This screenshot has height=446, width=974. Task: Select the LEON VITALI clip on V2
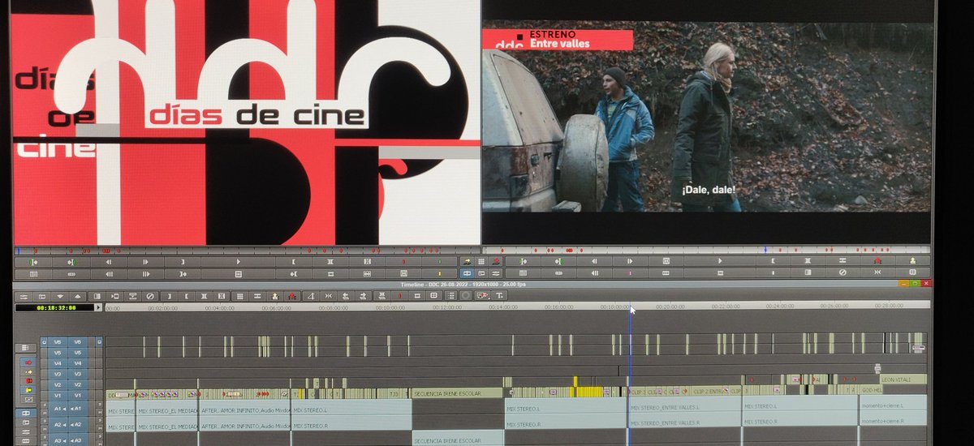point(903,379)
